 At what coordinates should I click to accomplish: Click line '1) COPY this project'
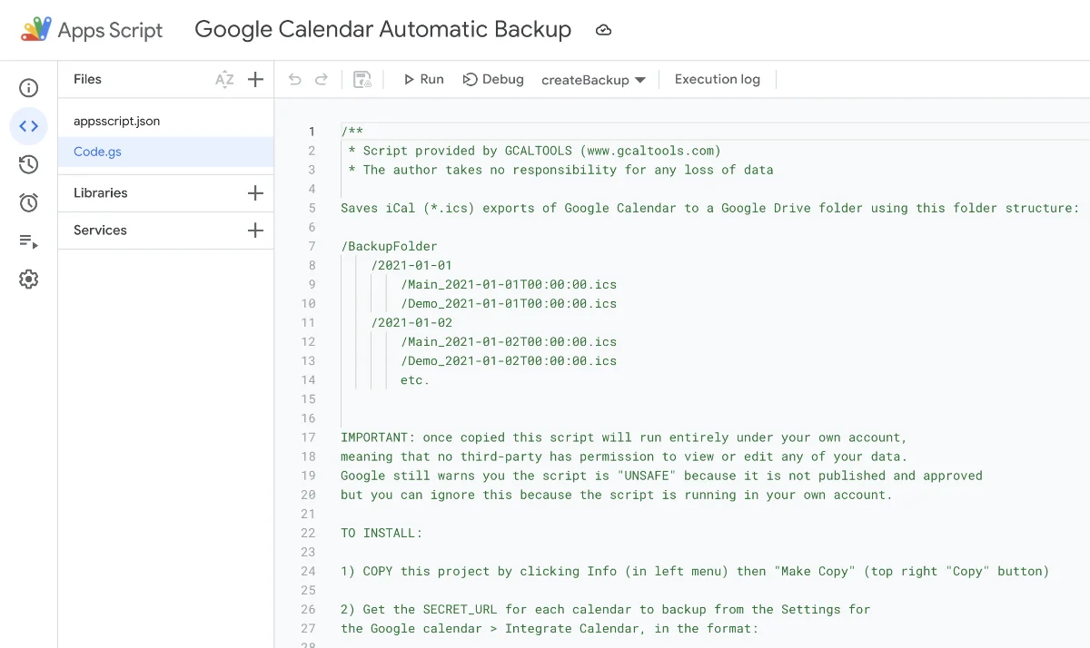pyautogui.click(x=695, y=571)
